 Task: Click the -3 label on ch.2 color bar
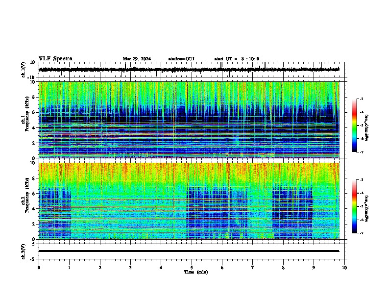(361, 180)
